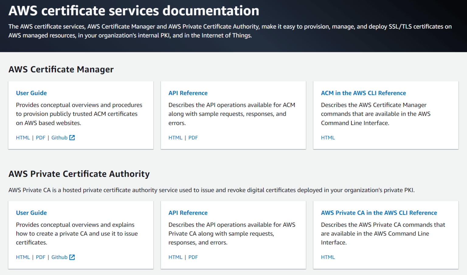
Task: Click the Github external link icon under ACM User Guide
Action: (x=72, y=137)
